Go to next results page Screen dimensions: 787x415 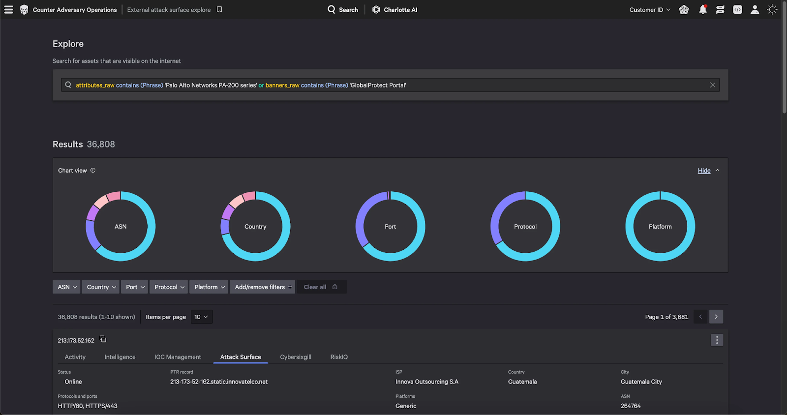[x=716, y=317]
